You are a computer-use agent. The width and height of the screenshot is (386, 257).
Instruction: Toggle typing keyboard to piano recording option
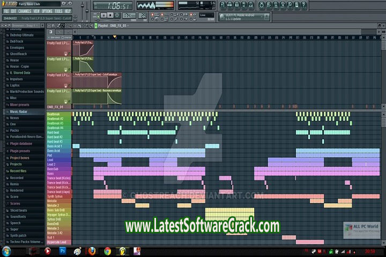click(x=153, y=15)
